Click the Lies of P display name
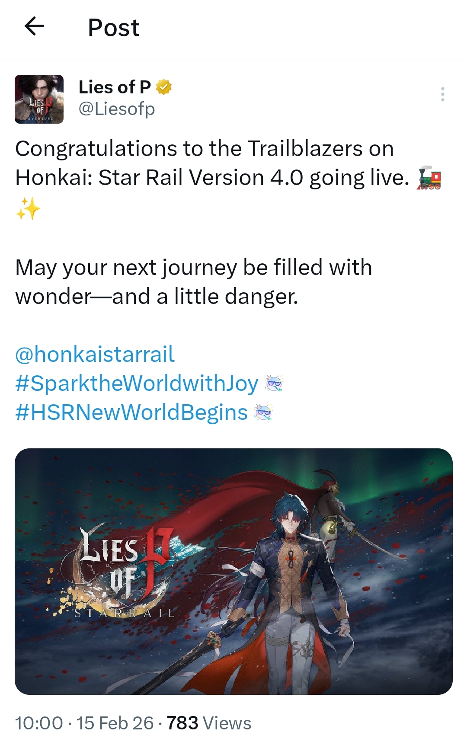467x748 pixels. [x=115, y=87]
